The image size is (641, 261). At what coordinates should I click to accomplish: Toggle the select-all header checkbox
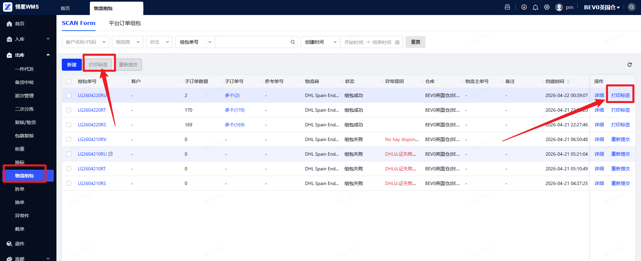tap(69, 81)
